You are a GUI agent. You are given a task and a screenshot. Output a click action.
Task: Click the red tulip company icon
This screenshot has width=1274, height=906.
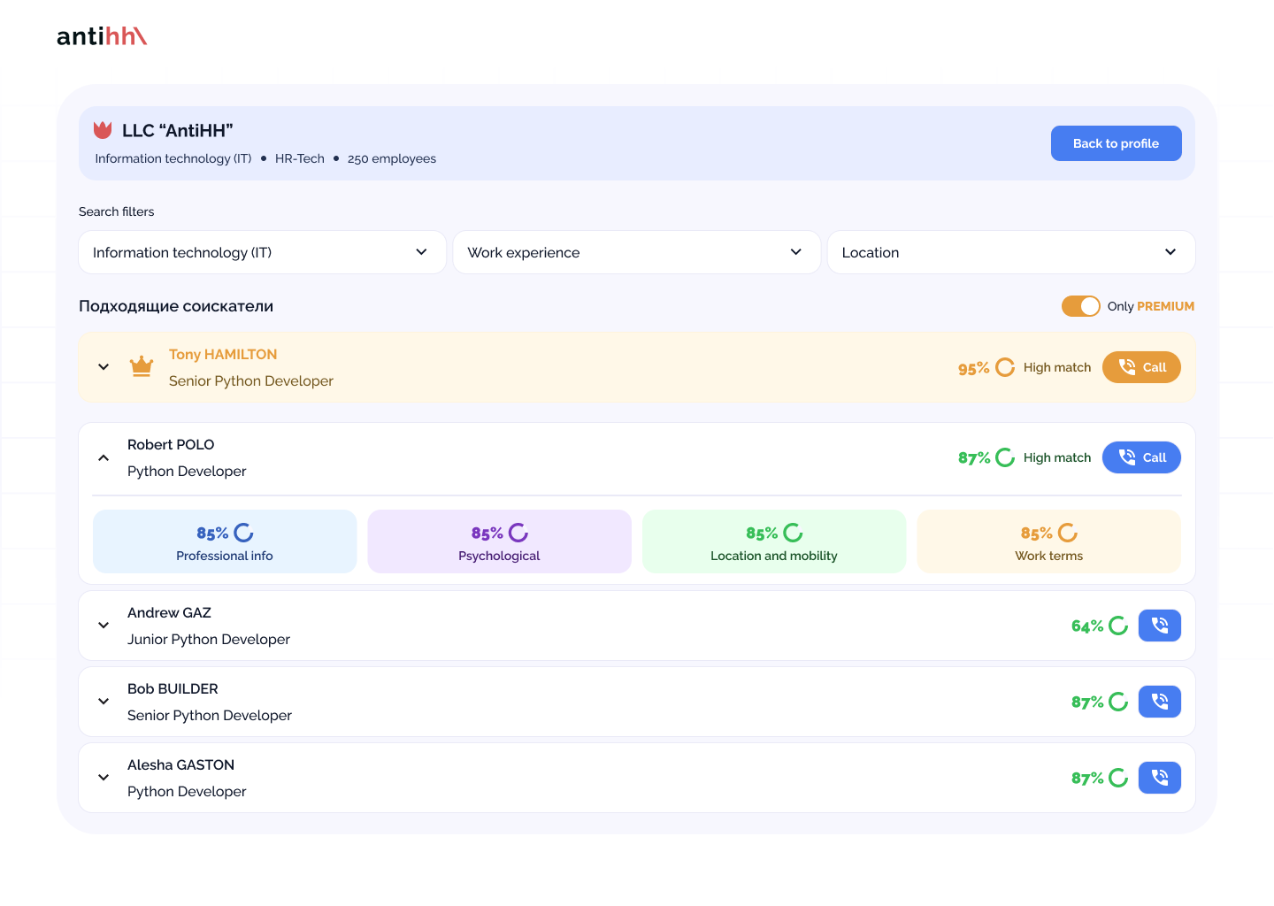[x=103, y=130]
